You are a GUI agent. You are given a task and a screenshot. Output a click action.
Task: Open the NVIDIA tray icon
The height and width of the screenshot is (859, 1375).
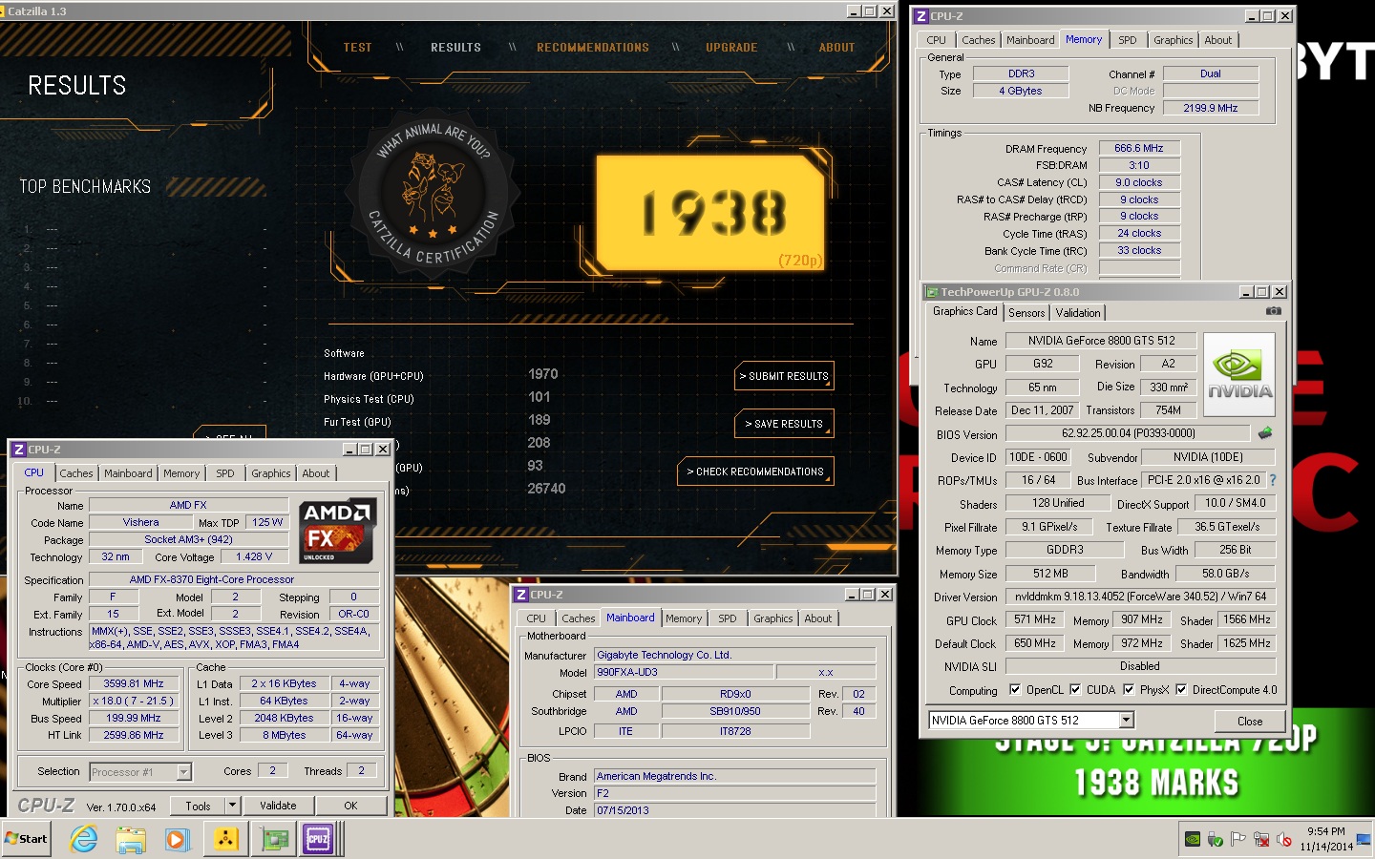click(x=1193, y=840)
